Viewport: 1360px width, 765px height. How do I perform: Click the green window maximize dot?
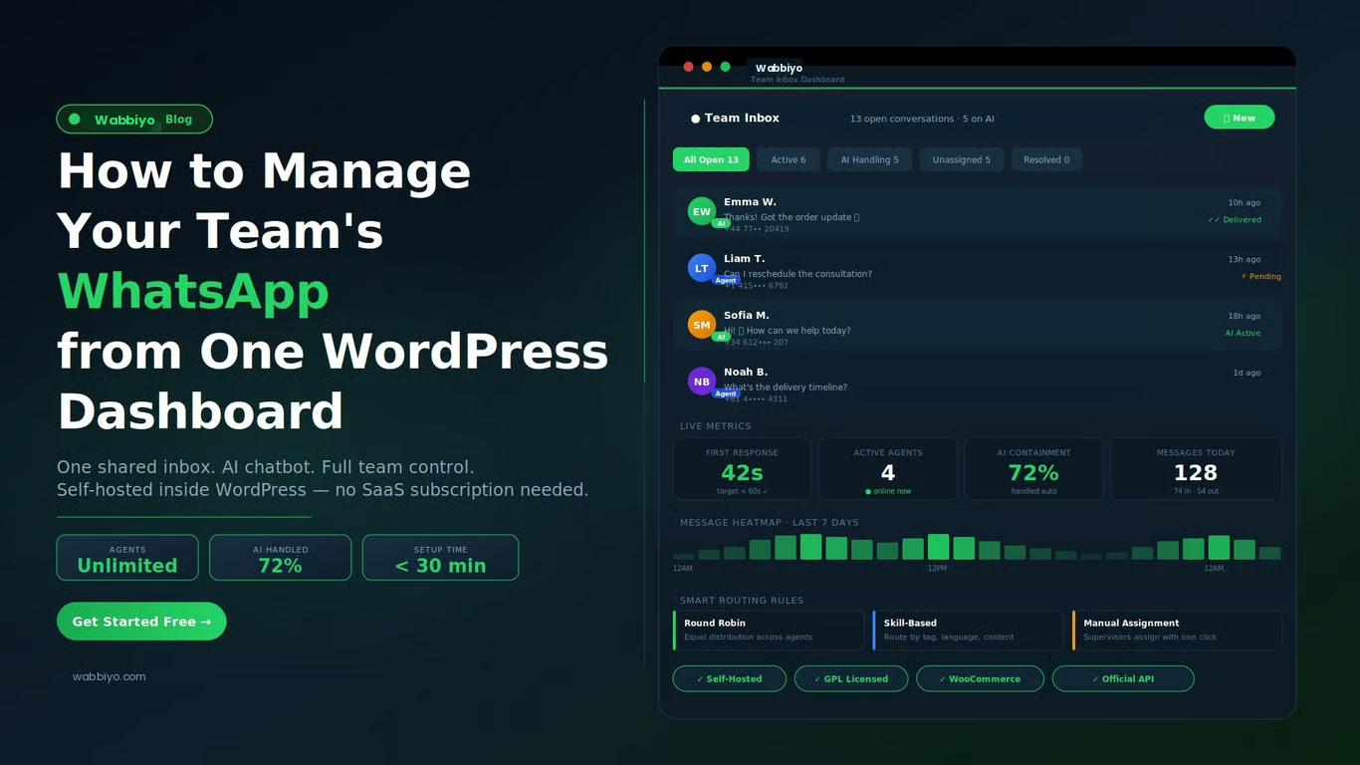[x=725, y=67]
